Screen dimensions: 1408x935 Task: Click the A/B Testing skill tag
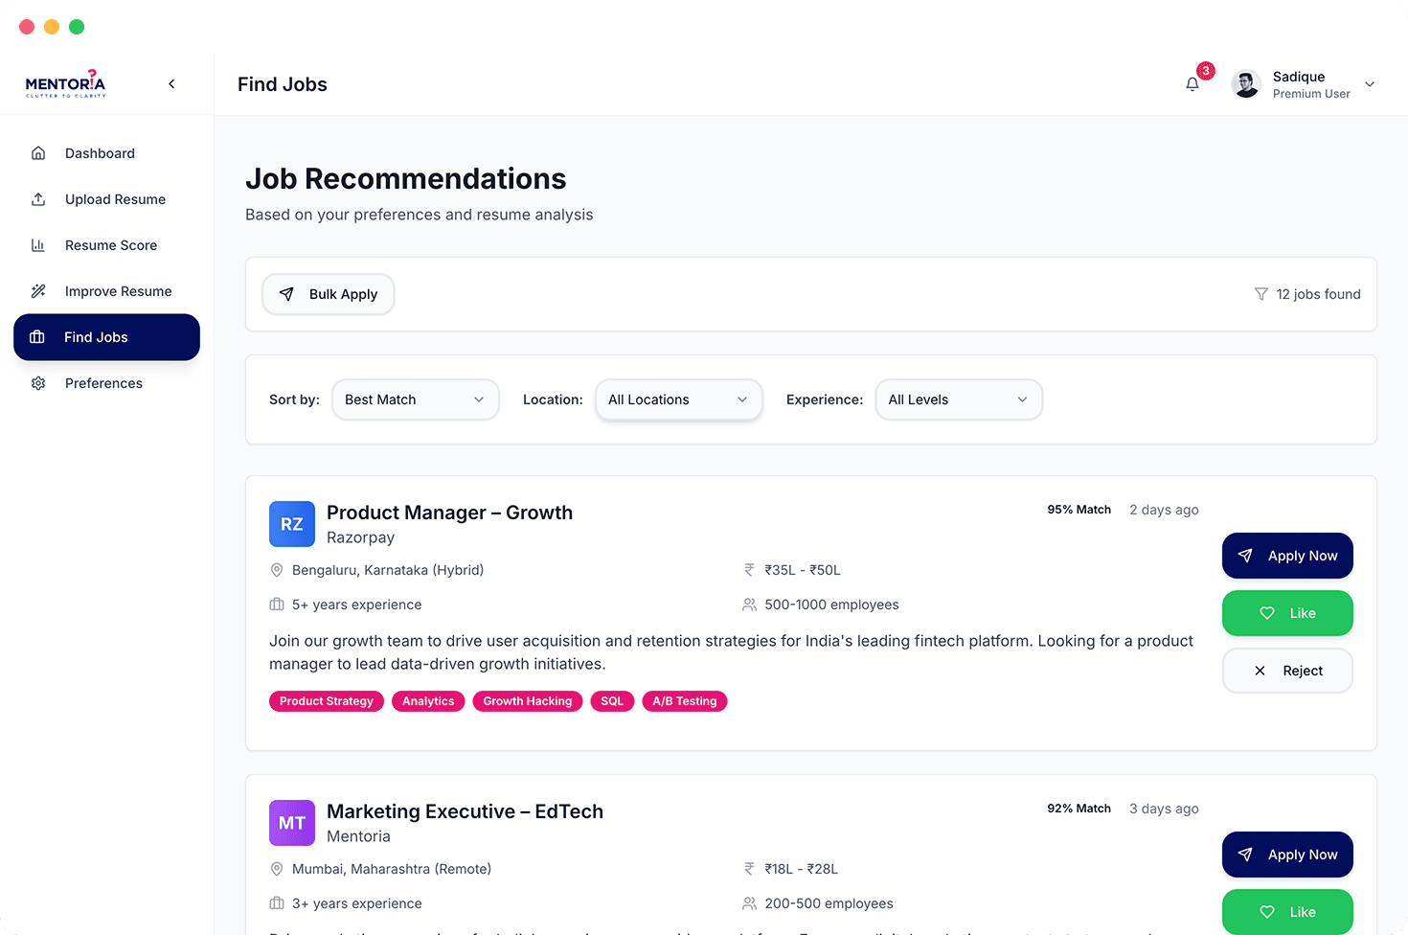coord(685,701)
